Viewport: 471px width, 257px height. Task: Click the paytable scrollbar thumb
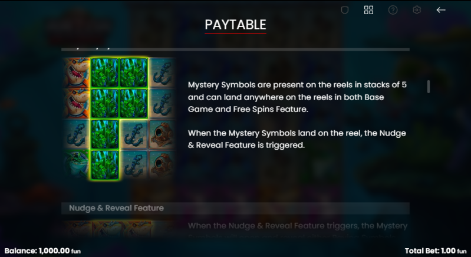click(429, 87)
